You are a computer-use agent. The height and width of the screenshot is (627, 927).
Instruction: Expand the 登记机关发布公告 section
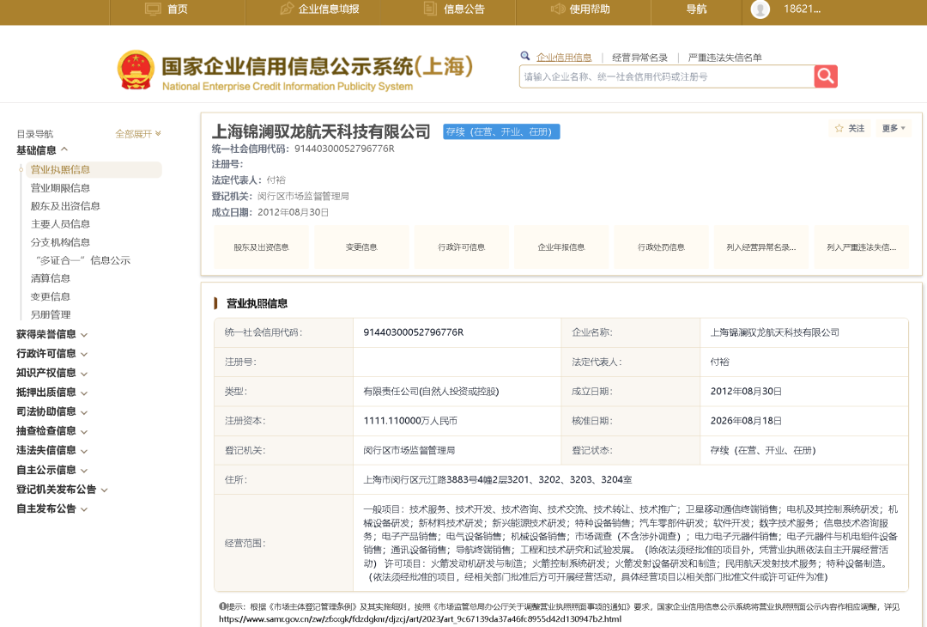[x=62, y=490]
